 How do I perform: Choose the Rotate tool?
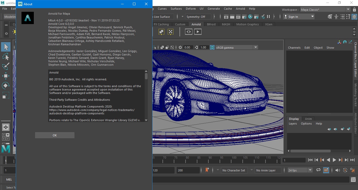[x=6, y=86]
